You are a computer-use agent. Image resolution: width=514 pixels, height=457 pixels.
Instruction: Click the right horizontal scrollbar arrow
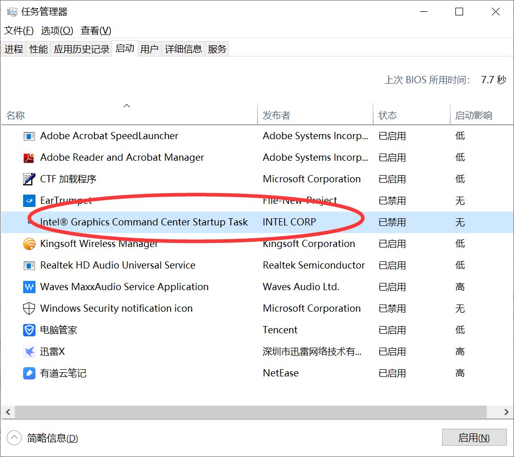506,412
